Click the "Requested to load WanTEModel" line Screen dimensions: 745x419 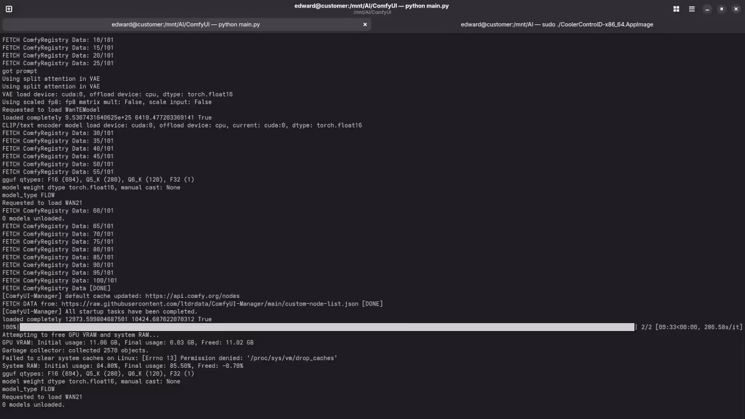click(x=51, y=110)
